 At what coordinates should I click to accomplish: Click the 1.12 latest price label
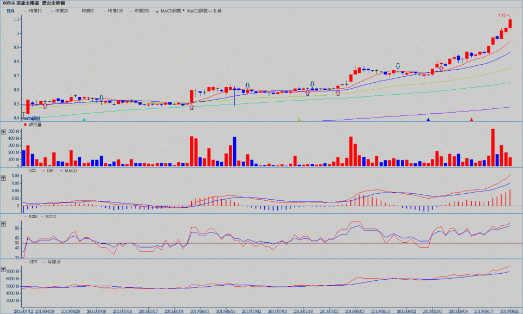coord(502,16)
